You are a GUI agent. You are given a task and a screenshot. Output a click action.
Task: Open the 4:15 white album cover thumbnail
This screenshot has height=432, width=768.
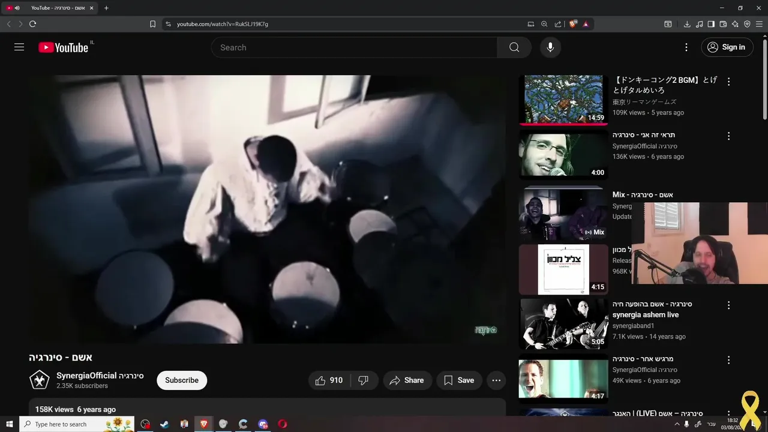coord(563,269)
